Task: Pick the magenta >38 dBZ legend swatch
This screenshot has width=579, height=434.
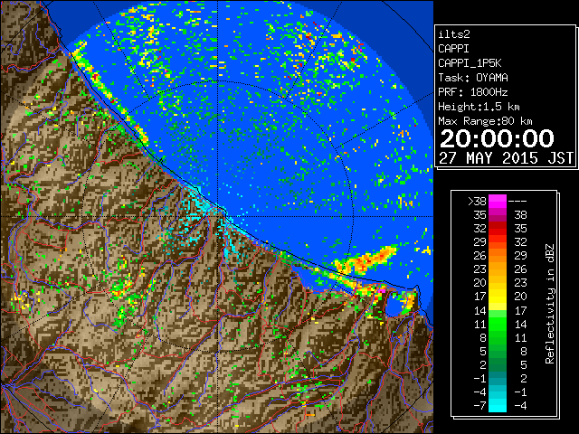Action: tap(498, 202)
